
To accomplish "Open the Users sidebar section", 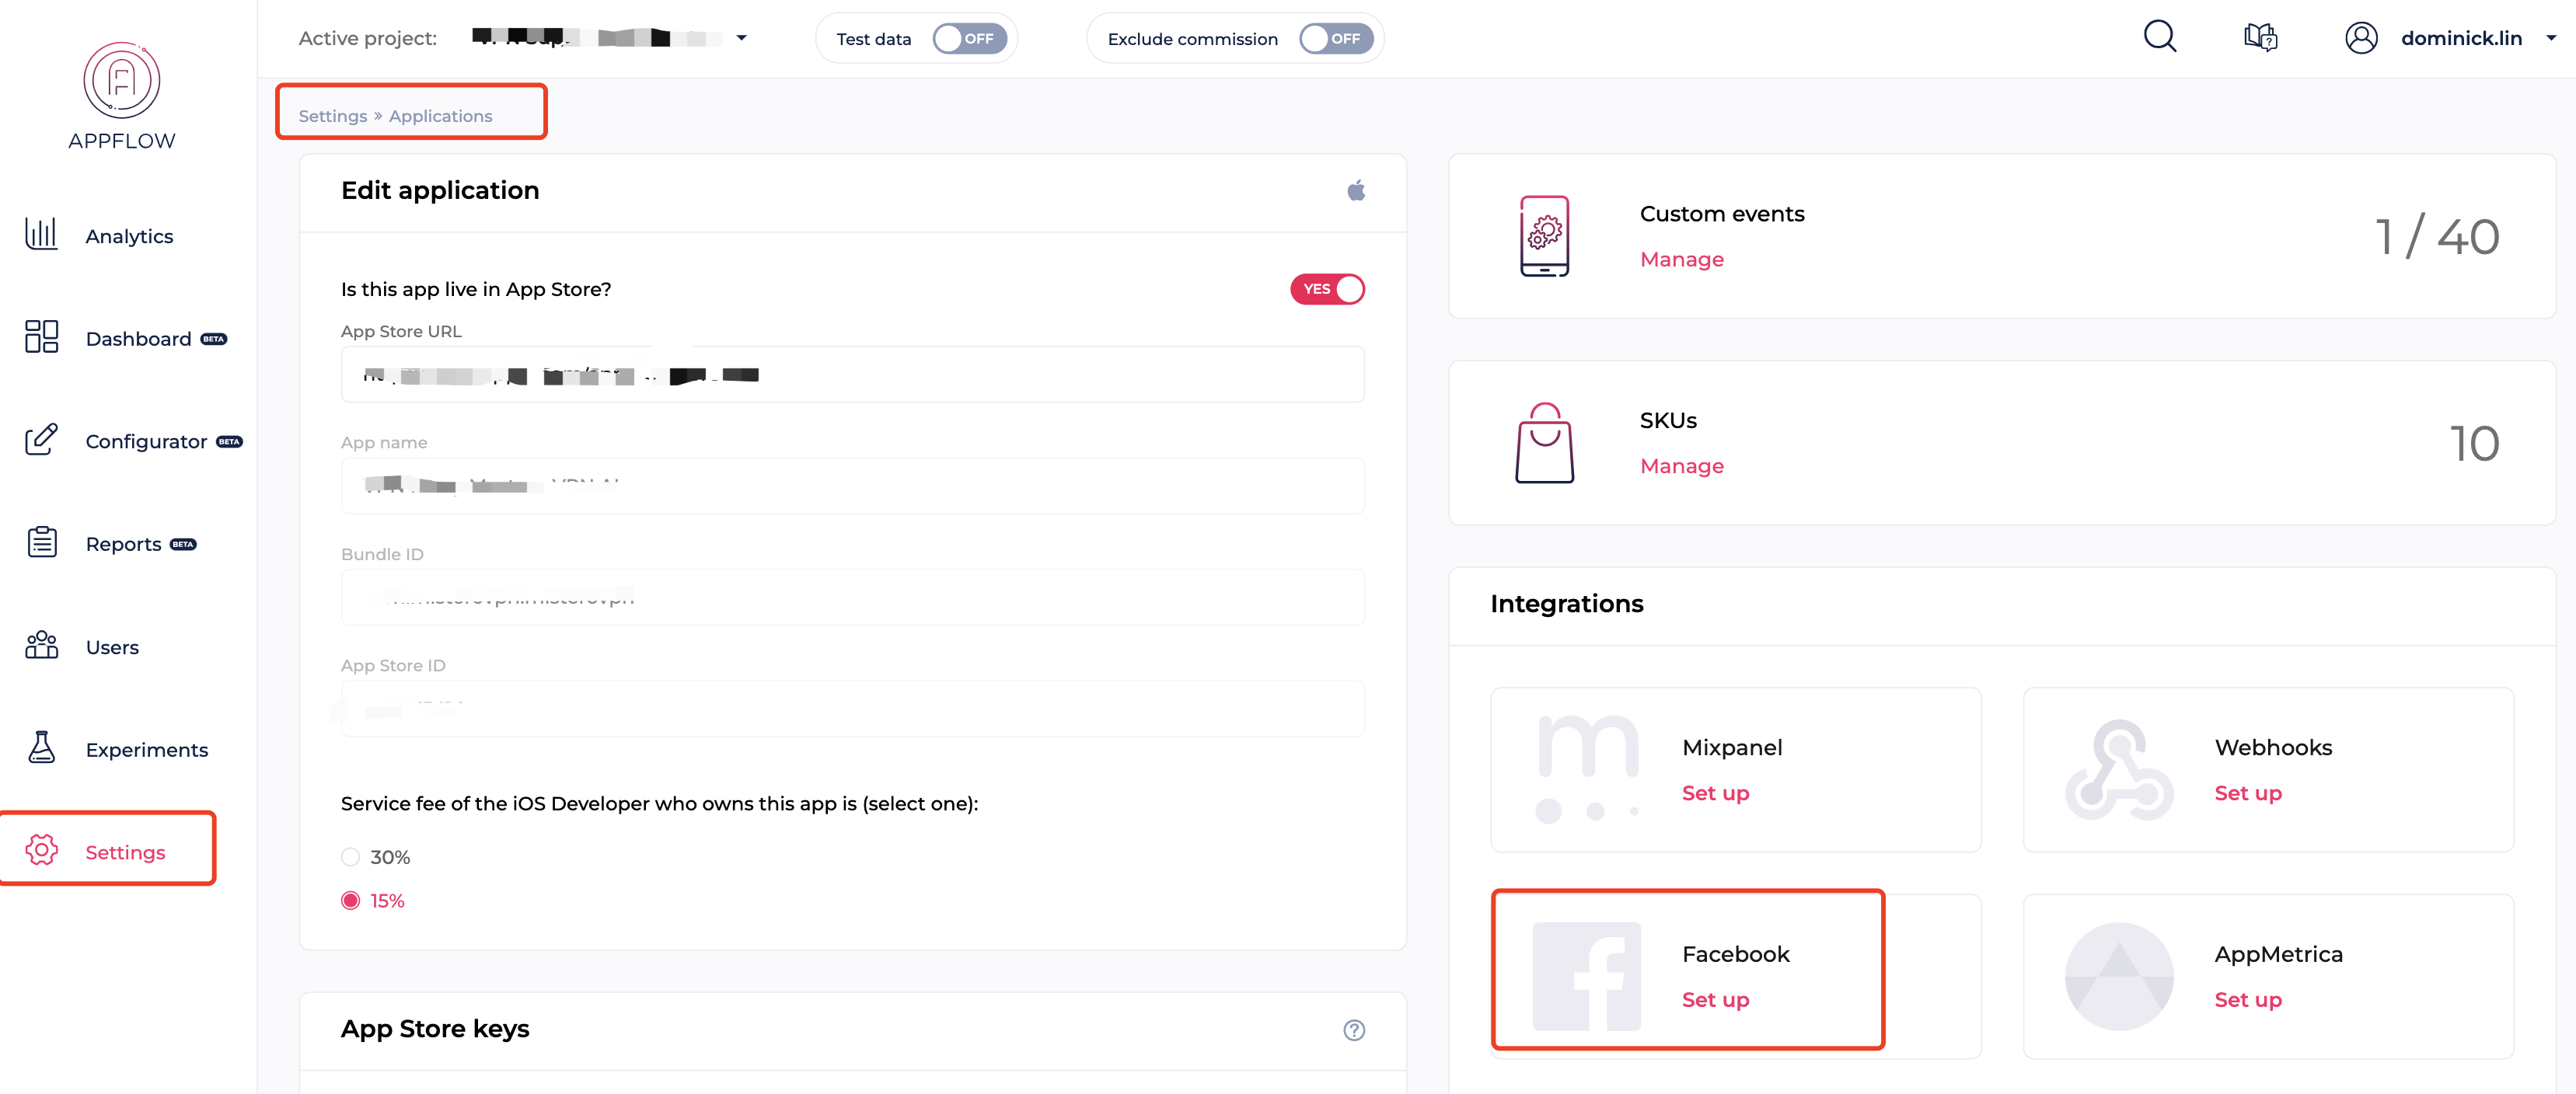I will click(112, 647).
